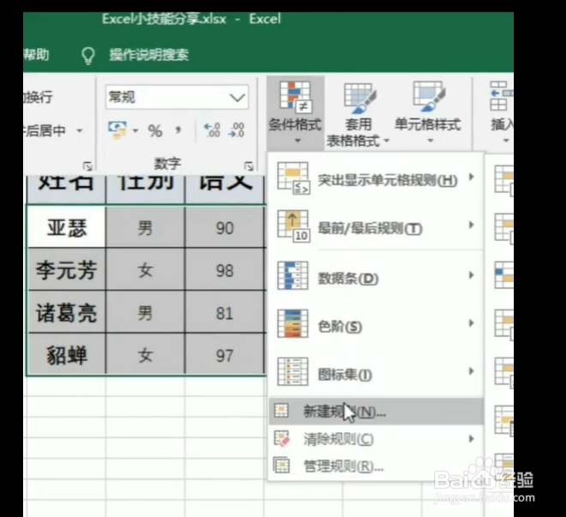The height and width of the screenshot is (517, 566).
Task: Select the 性别 header cell
Action: (x=145, y=189)
